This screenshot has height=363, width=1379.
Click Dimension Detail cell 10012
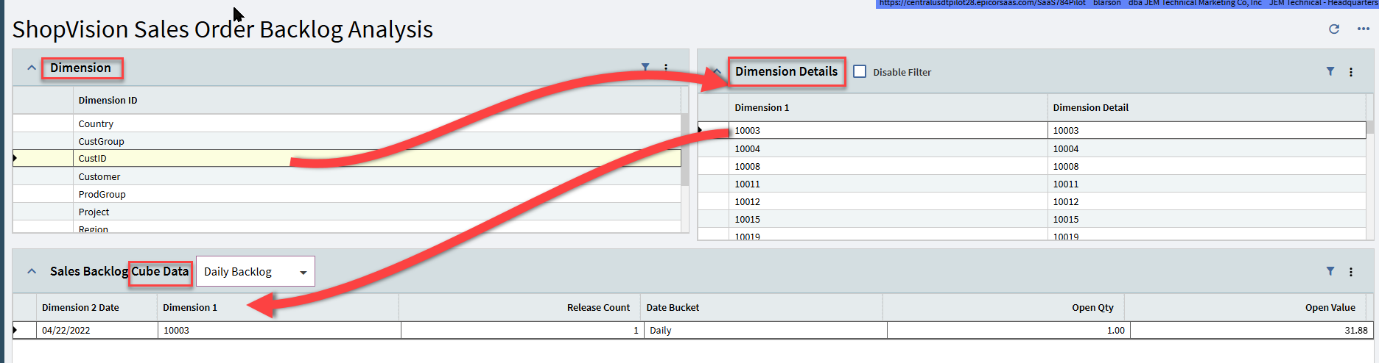point(1207,201)
